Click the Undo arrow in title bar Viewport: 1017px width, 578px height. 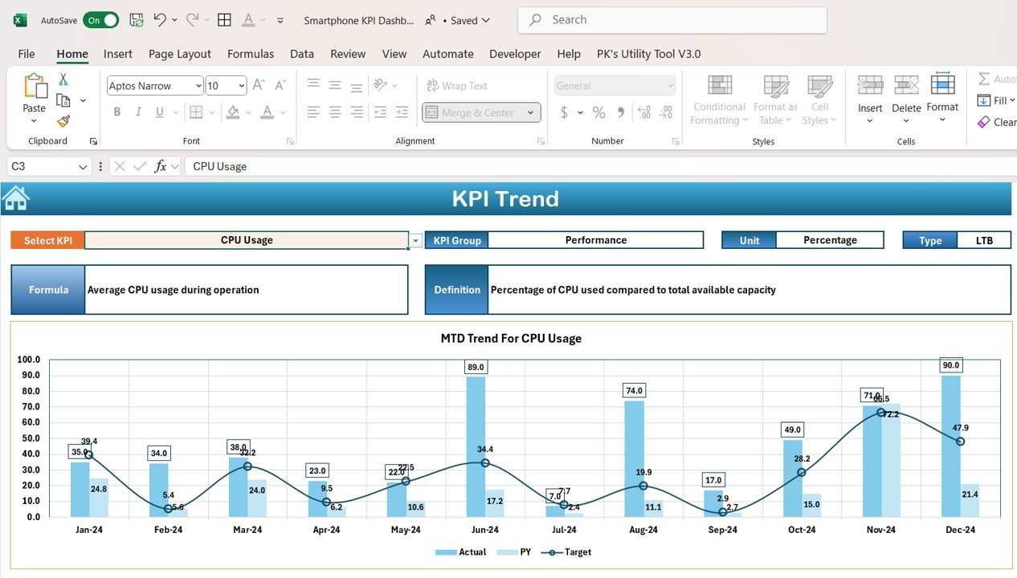pos(160,20)
